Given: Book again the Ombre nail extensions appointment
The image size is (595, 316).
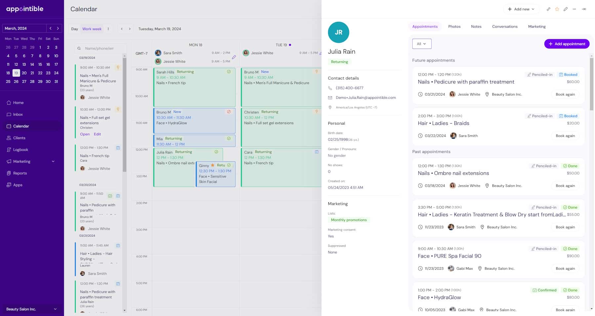Looking at the screenshot, I should (566, 185).
